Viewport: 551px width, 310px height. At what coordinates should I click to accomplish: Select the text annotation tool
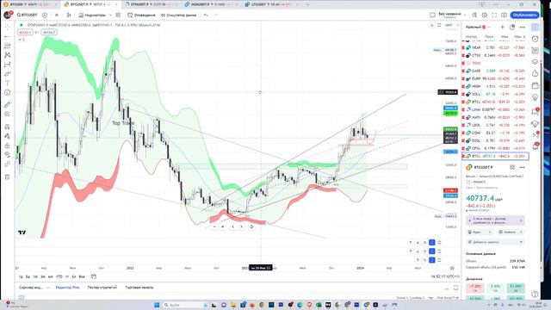pyautogui.click(x=8, y=84)
